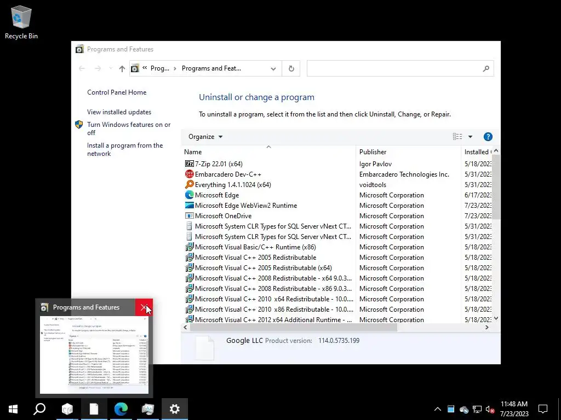Sort by the Installed On column header
This screenshot has height=420, width=561.
[x=477, y=152]
